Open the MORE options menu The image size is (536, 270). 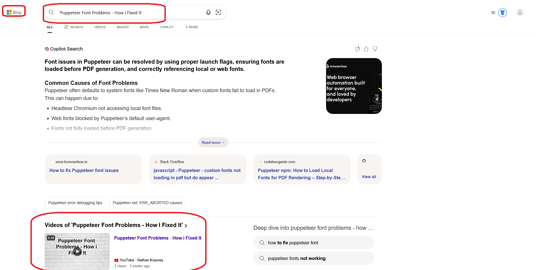coord(192,27)
